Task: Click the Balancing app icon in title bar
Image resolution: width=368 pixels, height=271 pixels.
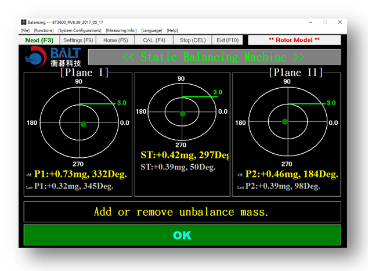Action: tap(24, 22)
